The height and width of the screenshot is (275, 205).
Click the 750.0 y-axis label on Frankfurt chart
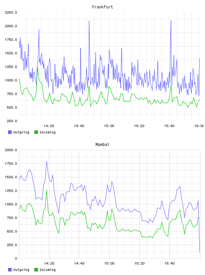coord(12,94)
